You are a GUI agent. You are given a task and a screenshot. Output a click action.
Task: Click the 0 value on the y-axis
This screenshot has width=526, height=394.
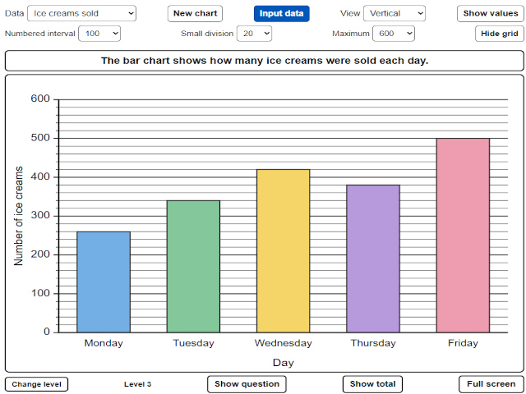(47, 332)
